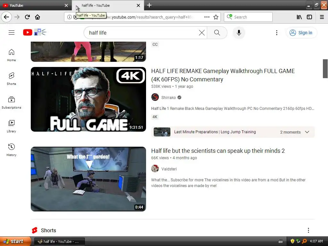Click the YouTube search magnifier button
The height and width of the screenshot is (246, 328).
click(x=217, y=33)
